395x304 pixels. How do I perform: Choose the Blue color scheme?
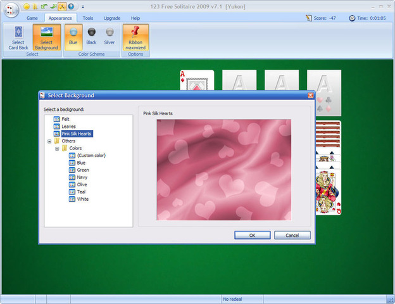coord(73,37)
